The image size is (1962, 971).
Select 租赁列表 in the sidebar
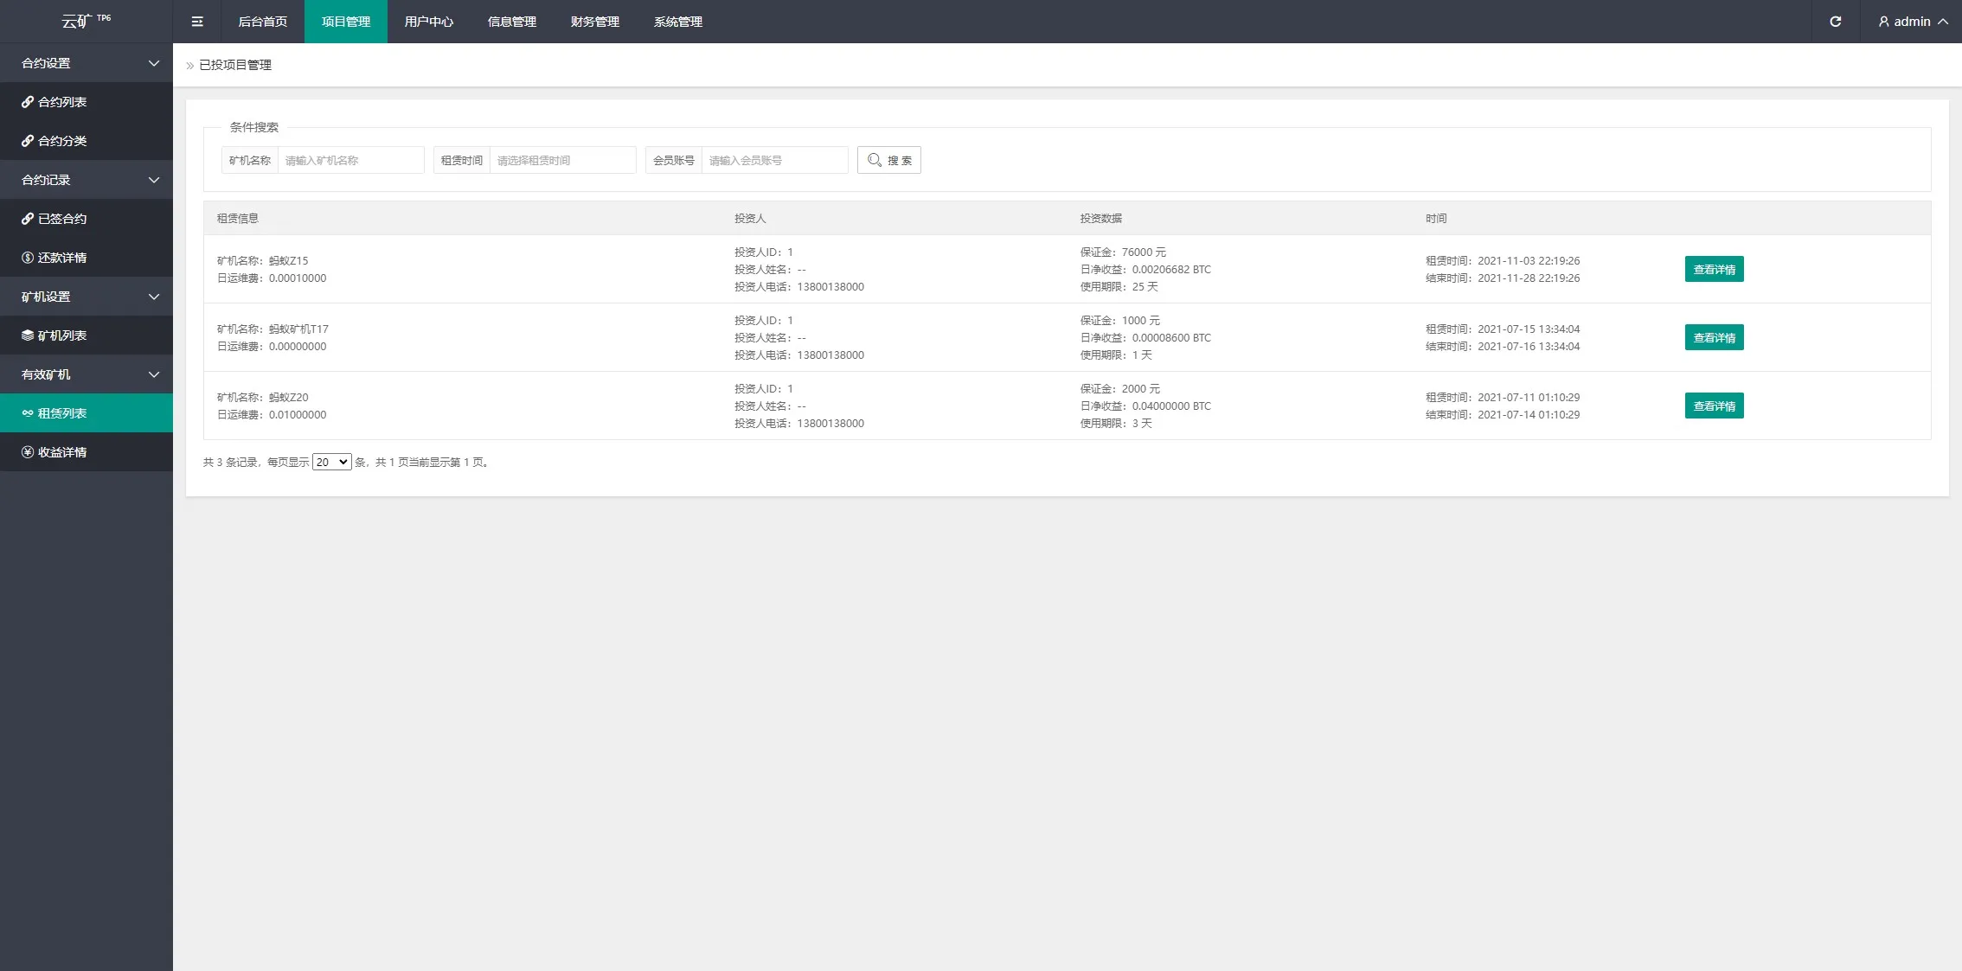pos(62,413)
